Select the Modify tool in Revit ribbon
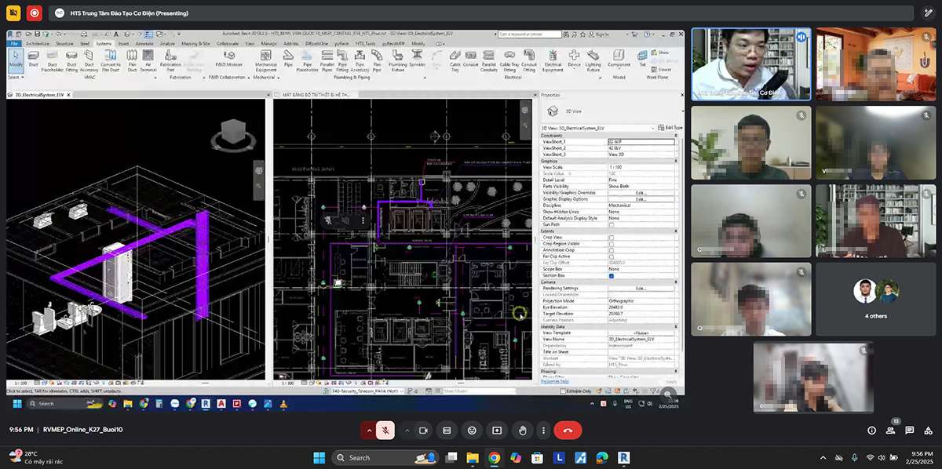 coord(16,60)
